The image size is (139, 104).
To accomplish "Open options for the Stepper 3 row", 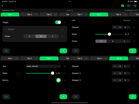I will pyautogui.click(x=134, y=80).
